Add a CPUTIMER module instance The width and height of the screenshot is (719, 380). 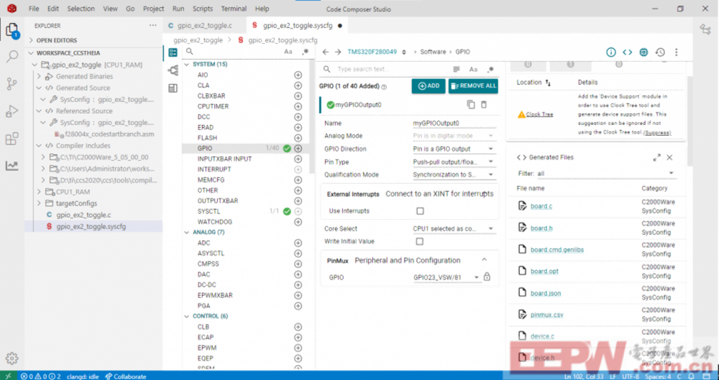[298, 106]
